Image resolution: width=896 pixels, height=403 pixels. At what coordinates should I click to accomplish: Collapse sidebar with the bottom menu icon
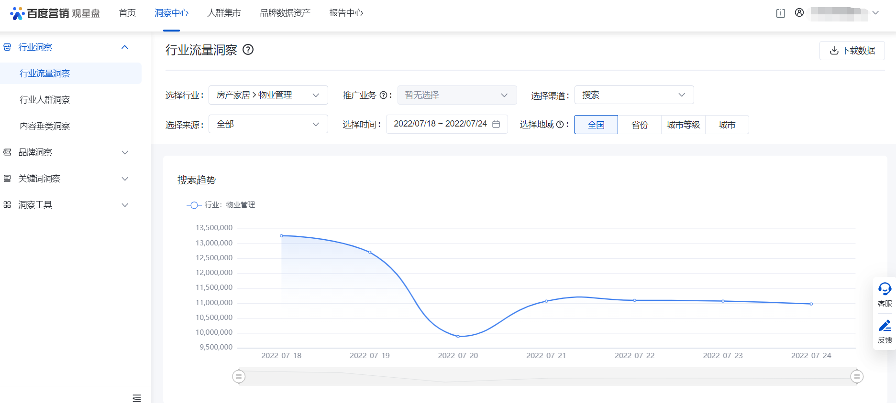coord(137,398)
